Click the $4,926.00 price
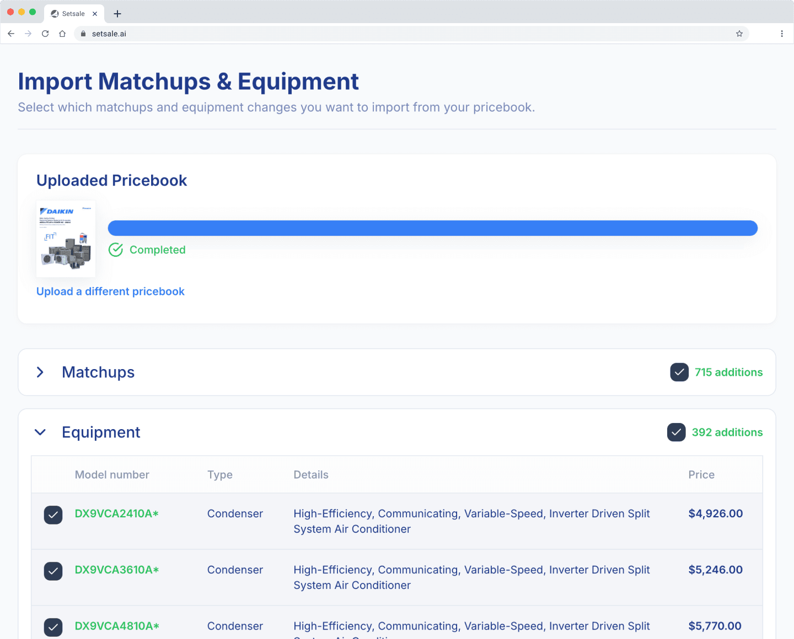 [716, 513]
